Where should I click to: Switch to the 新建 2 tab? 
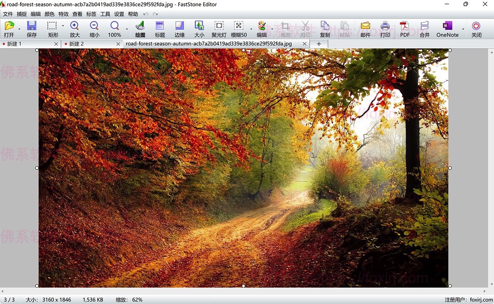(76, 44)
